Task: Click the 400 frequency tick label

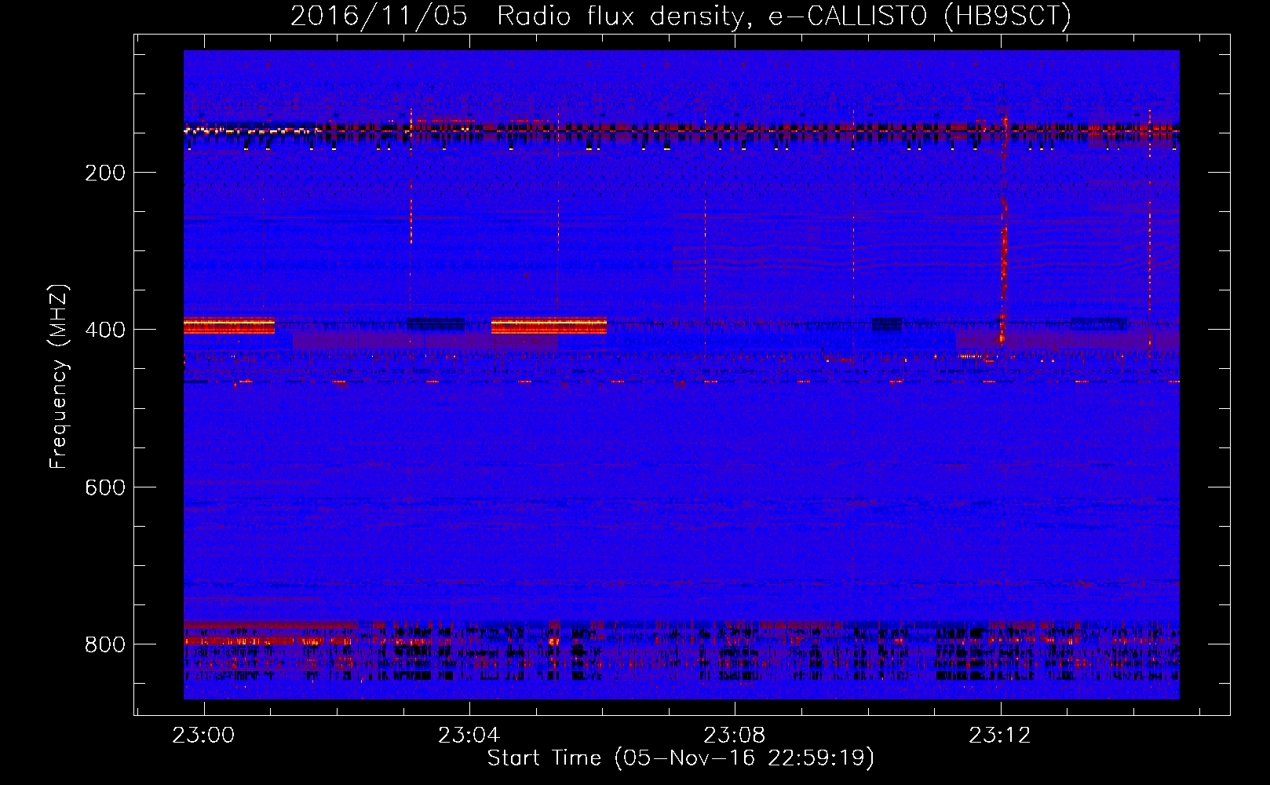Action: pos(105,330)
